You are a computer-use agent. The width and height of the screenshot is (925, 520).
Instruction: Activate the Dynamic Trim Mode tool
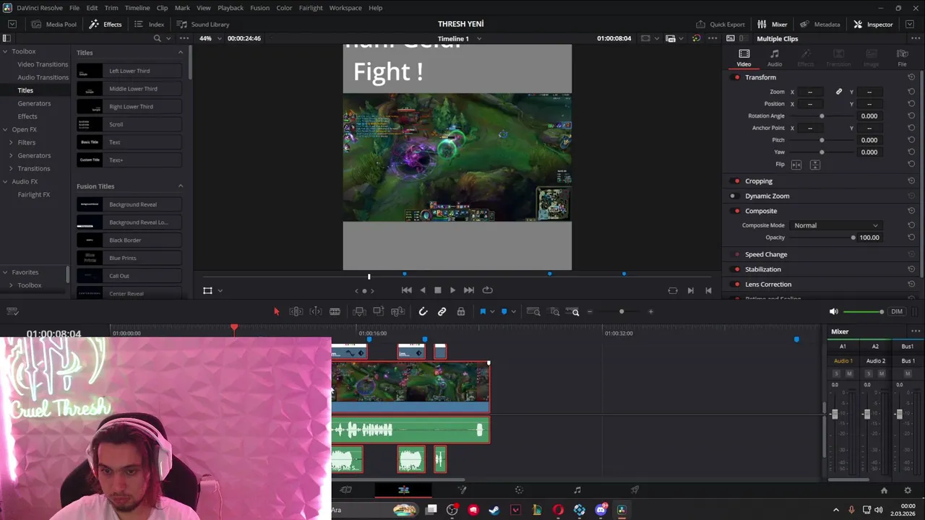316,311
